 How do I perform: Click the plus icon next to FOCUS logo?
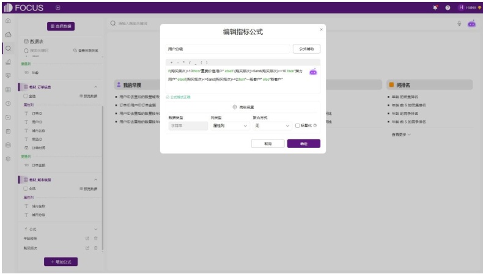[x=58, y=8]
